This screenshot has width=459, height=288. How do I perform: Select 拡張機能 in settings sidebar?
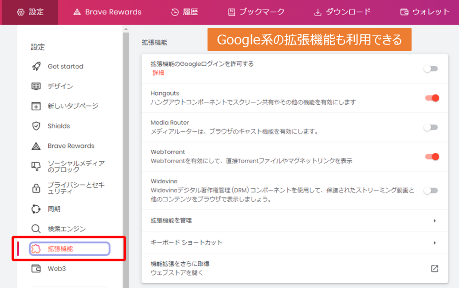point(70,249)
